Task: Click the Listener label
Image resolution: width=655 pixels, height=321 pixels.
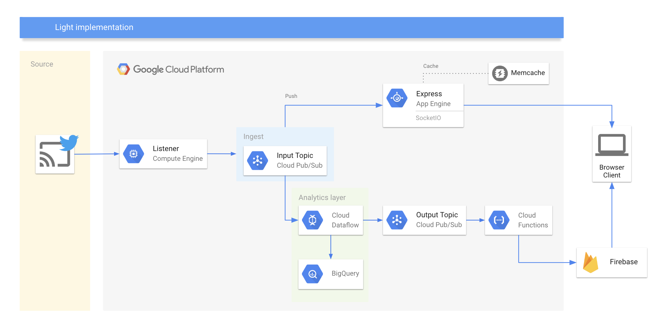Action: tap(166, 148)
